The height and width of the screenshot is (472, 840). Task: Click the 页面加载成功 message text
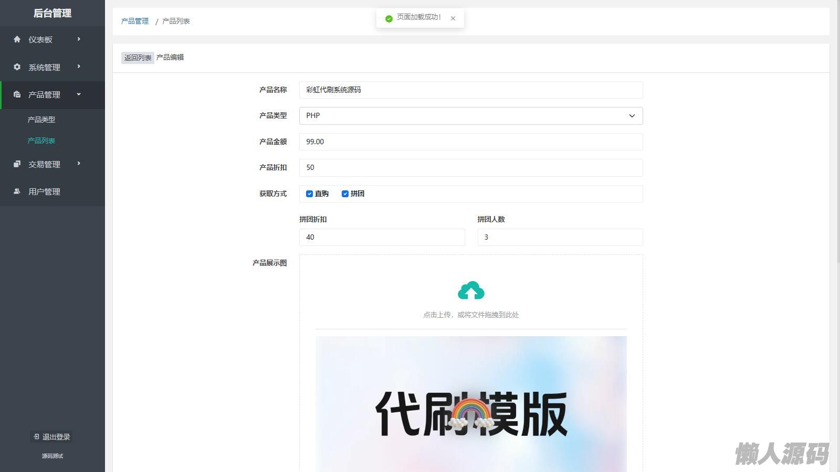(x=419, y=17)
